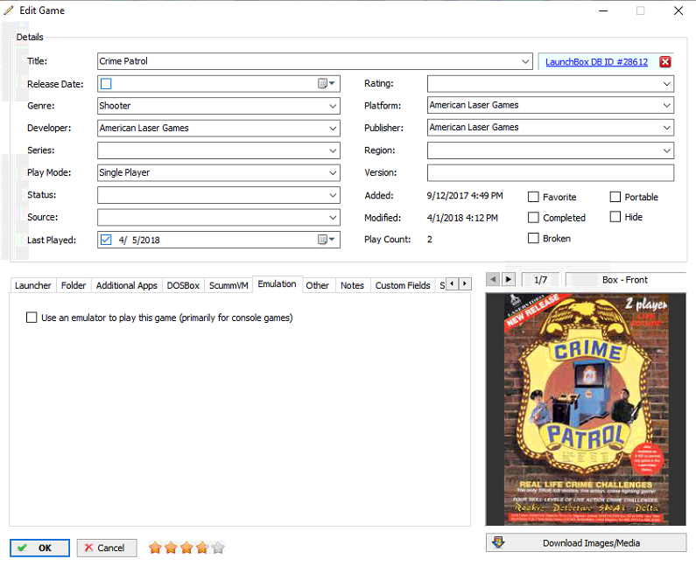
Task: Close the Edit Game window
Action: pyautogui.click(x=678, y=10)
